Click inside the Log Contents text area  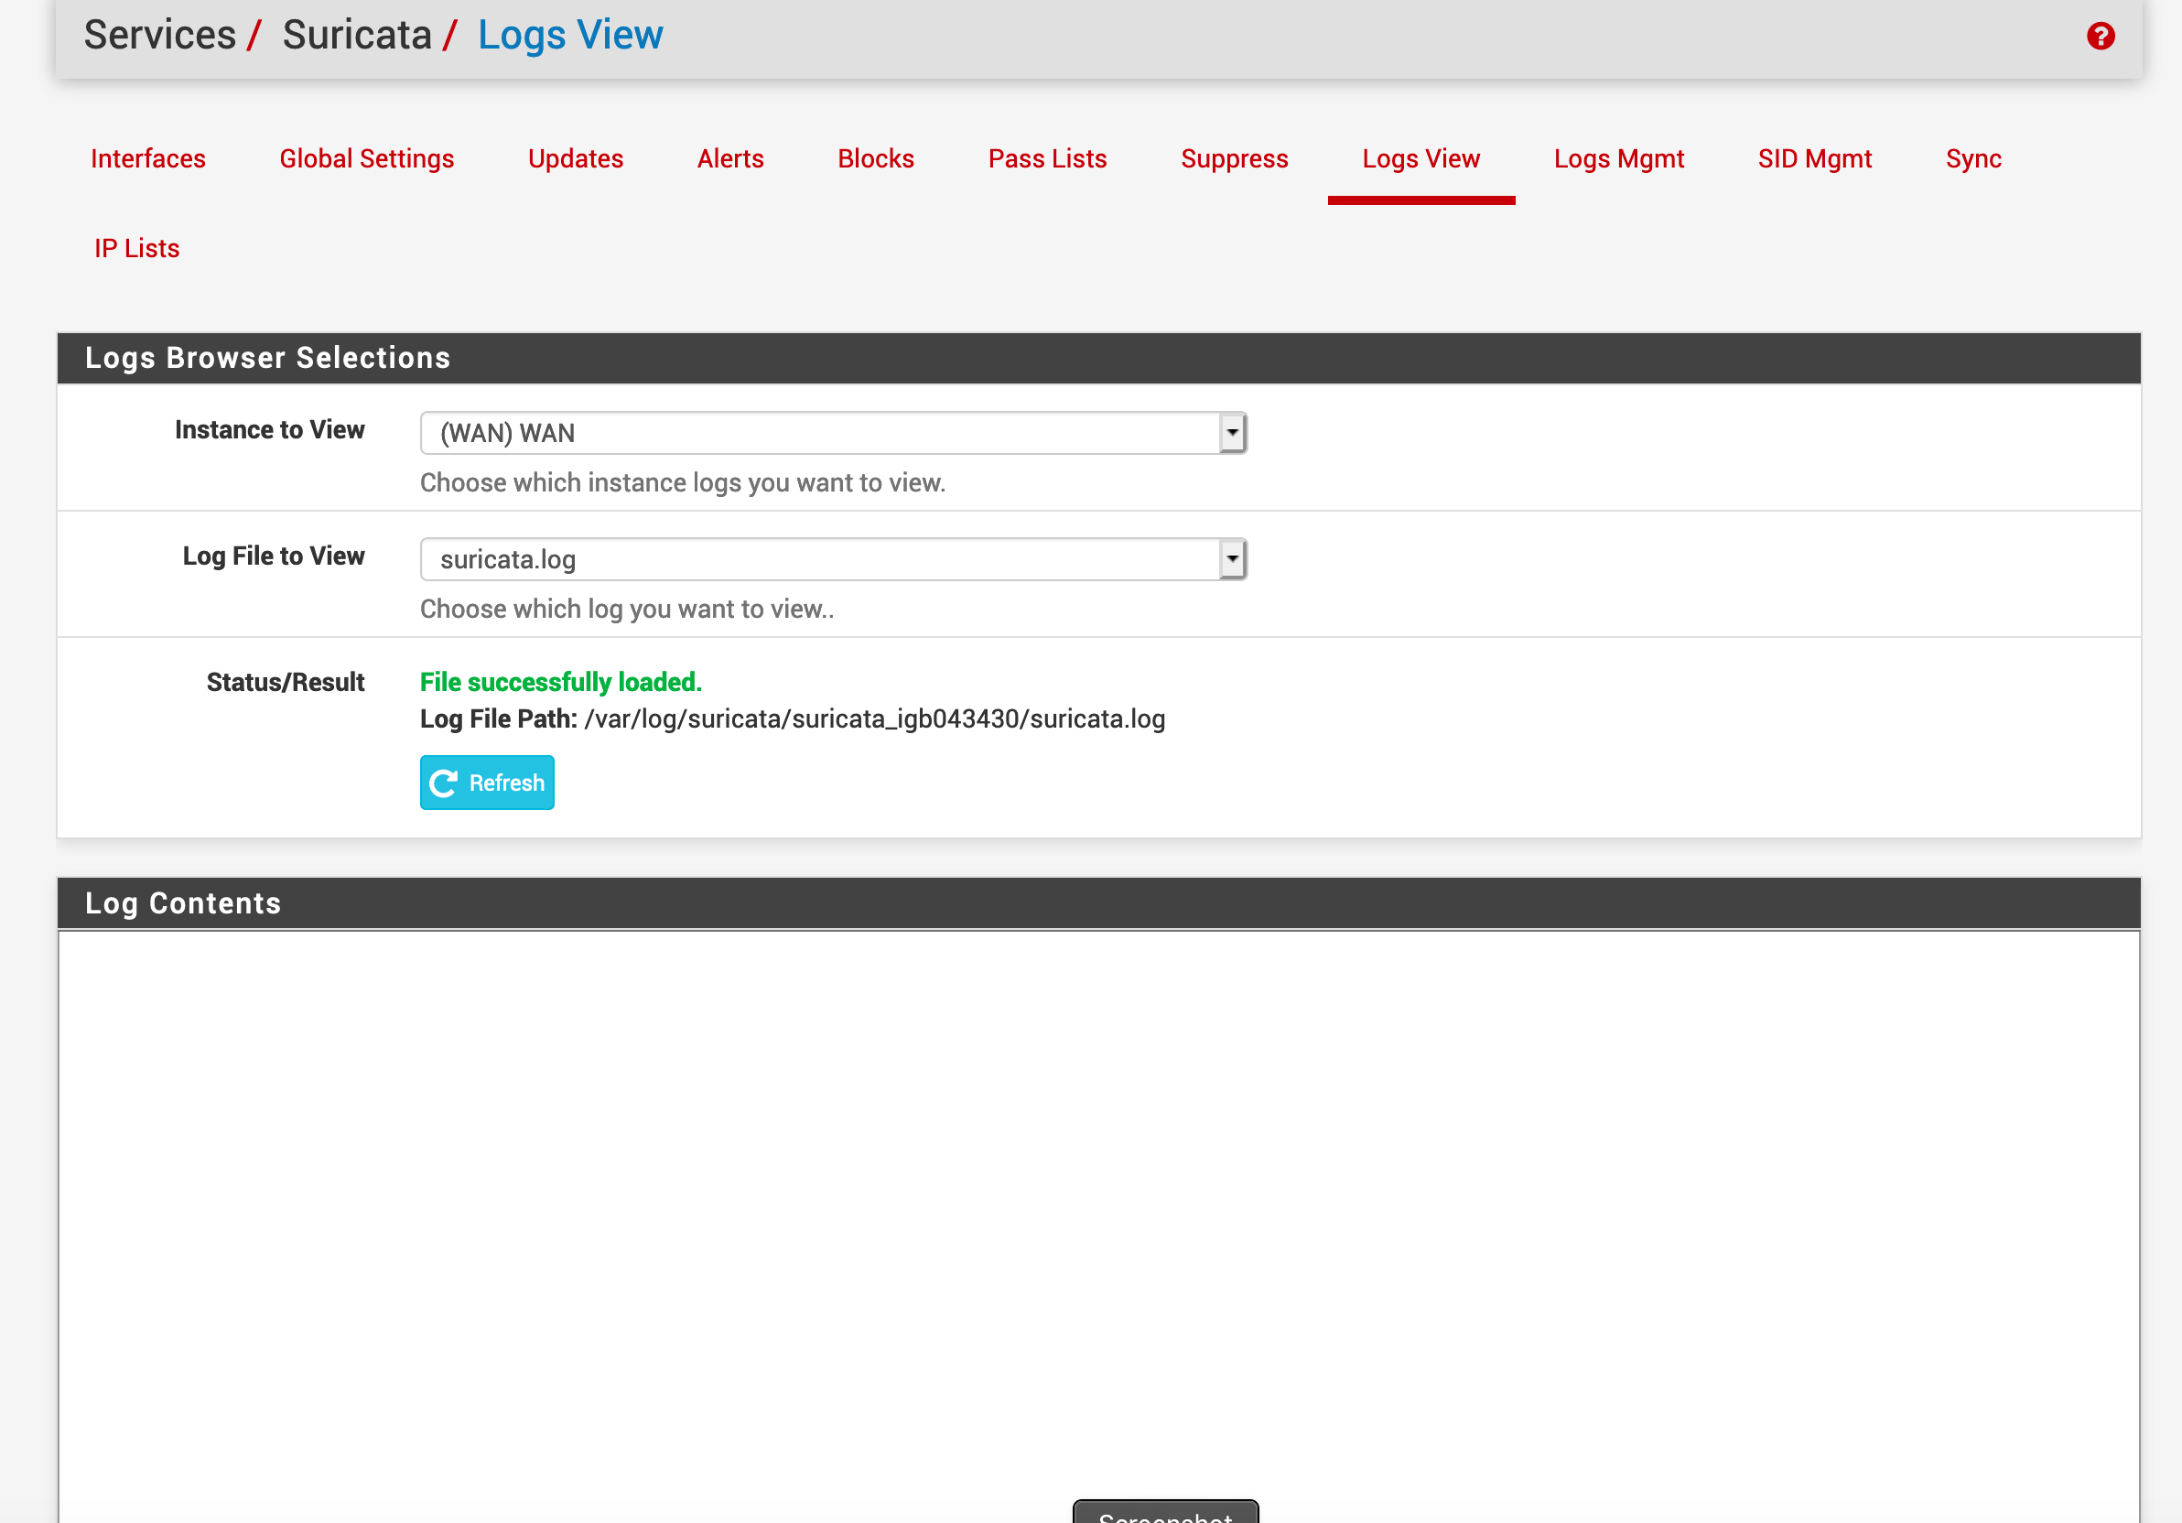(x=1098, y=1226)
